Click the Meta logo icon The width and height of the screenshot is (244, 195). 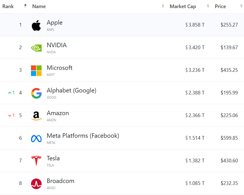(x=36, y=138)
